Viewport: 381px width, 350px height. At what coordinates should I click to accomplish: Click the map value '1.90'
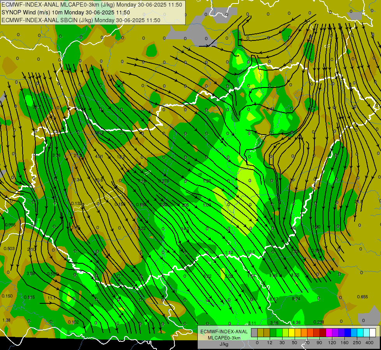coord(316,227)
